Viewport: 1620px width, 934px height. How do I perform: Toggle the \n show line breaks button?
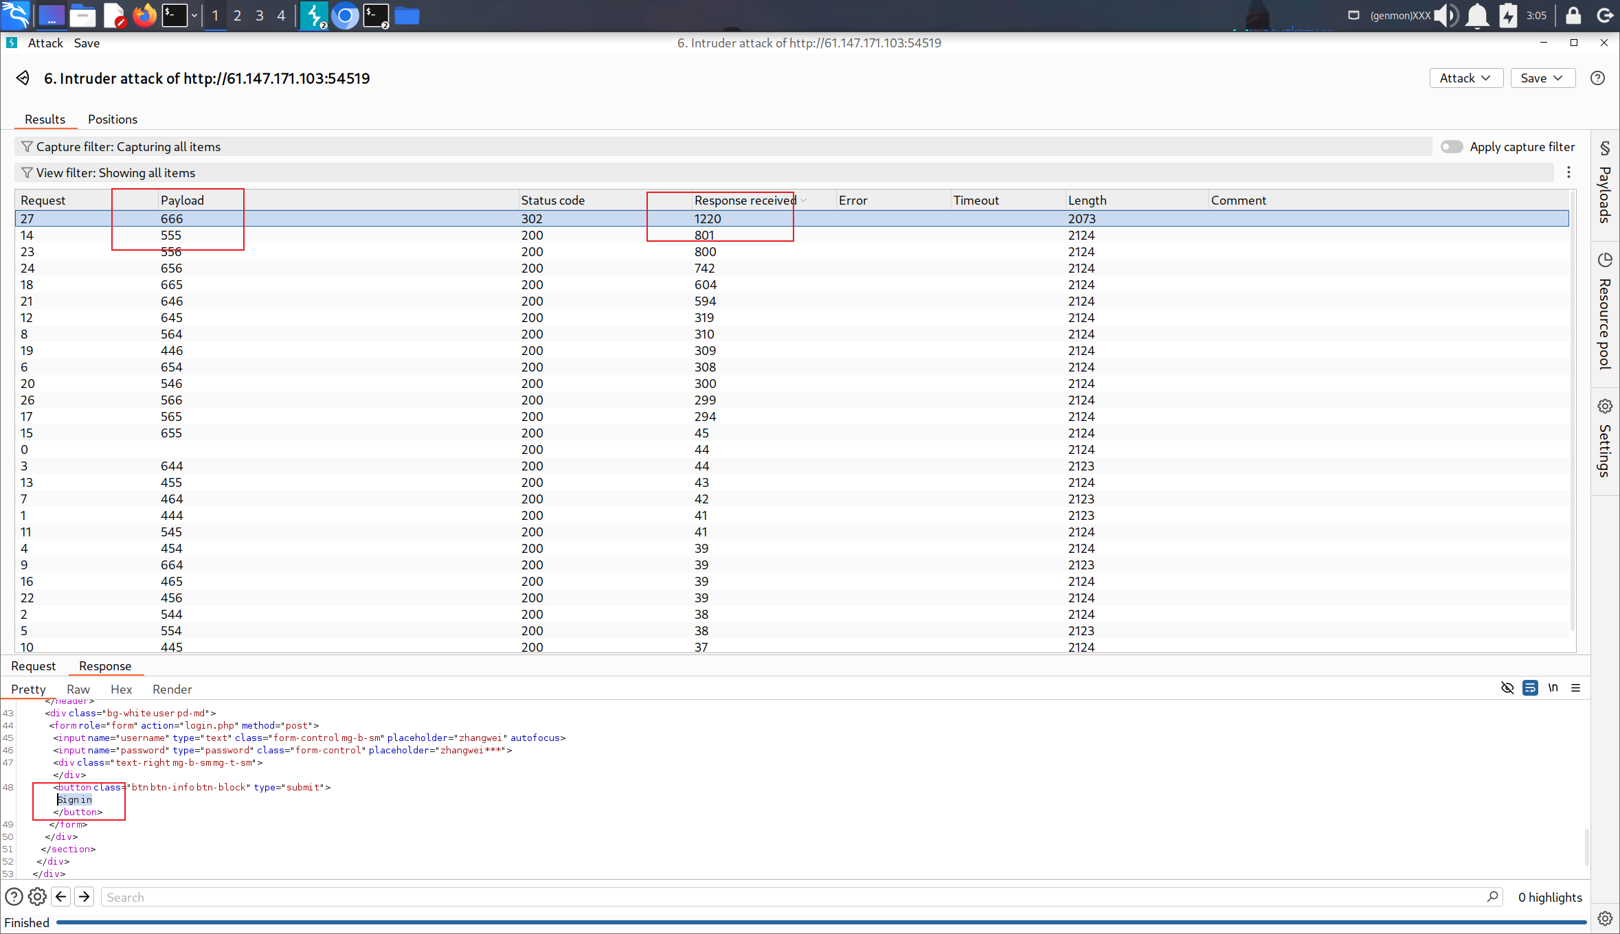(x=1553, y=688)
